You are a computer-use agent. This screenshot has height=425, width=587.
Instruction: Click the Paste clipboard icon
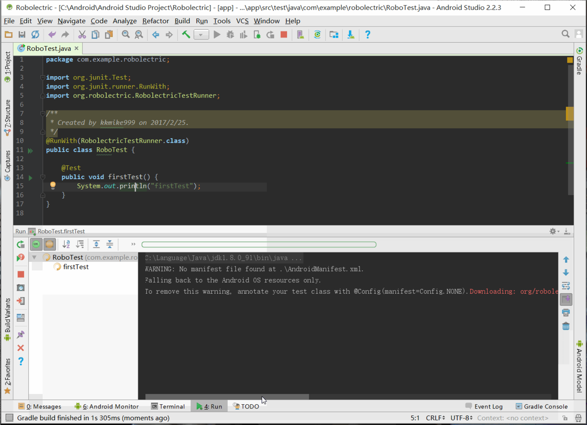[x=109, y=34]
